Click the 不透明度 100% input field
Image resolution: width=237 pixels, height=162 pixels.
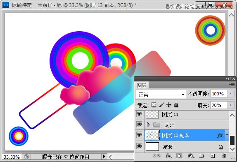[219, 94]
